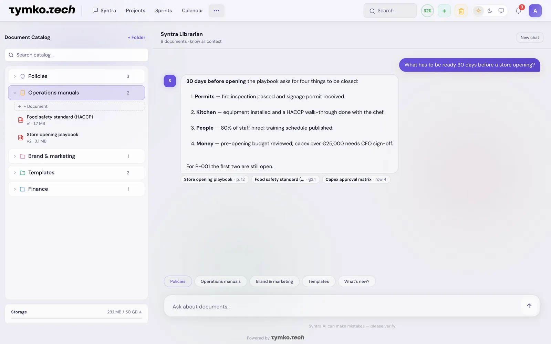This screenshot has width=551, height=344.
Task: Expand the Templates folder chevron
Action: (15, 173)
